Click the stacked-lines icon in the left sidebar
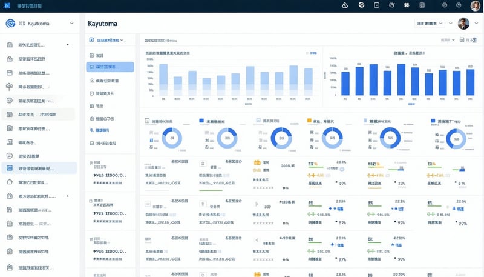The height and width of the screenshot is (277, 484). pyautogui.click(x=10, y=142)
